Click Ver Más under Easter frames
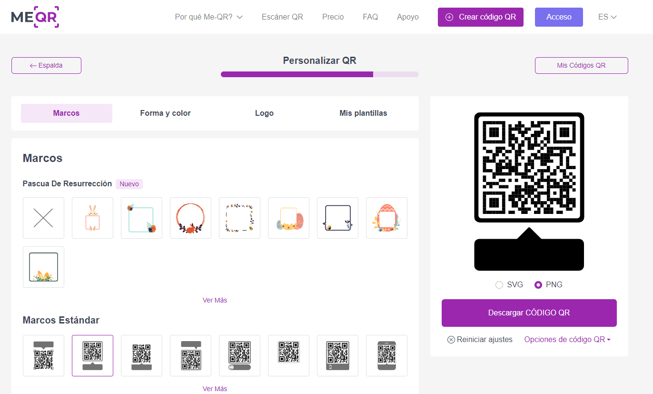Viewport: 653px width, 394px height. pyautogui.click(x=215, y=300)
